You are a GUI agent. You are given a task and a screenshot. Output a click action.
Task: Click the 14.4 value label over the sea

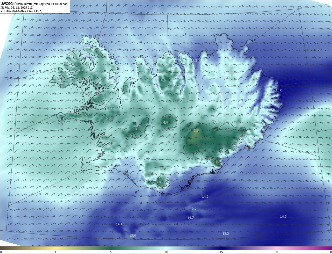click(x=119, y=224)
